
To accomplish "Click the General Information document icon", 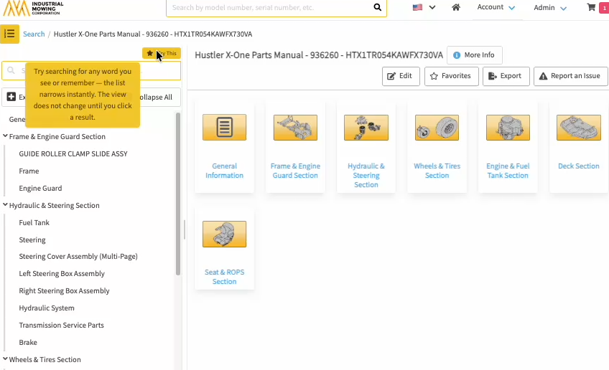I will pyautogui.click(x=224, y=128).
